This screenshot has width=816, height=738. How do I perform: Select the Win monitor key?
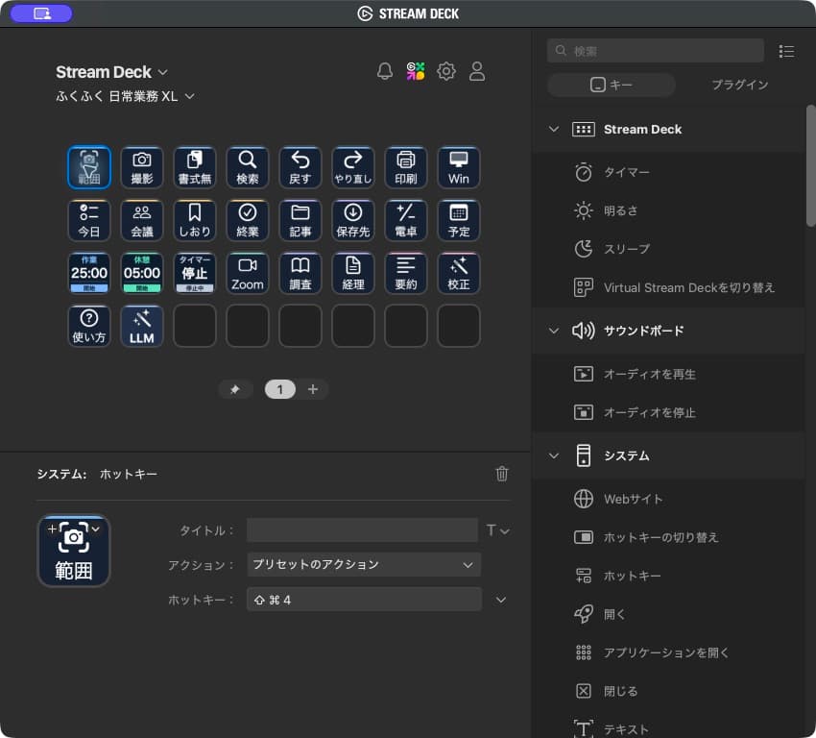click(x=459, y=167)
